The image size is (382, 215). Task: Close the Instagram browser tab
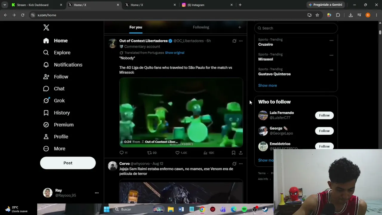click(x=231, y=5)
